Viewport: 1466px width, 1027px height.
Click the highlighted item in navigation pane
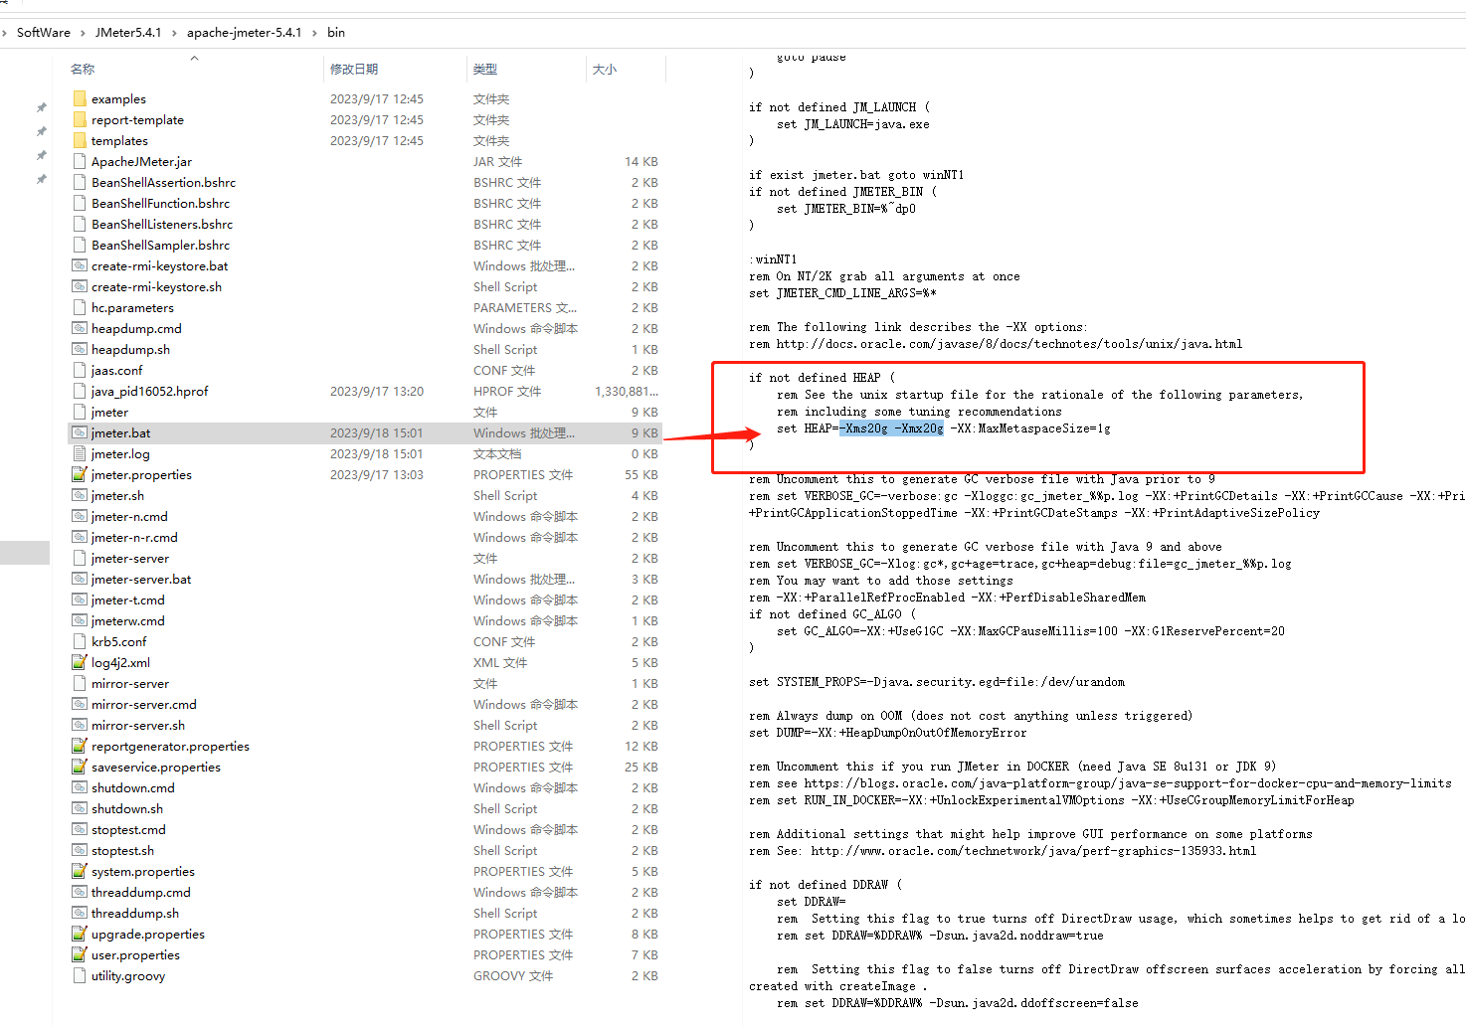(25, 553)
